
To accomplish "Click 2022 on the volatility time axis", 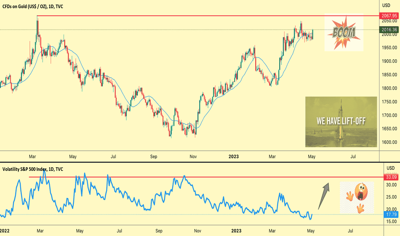I will [4, 231].
